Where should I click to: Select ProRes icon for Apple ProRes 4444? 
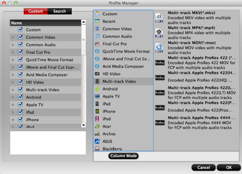160,123
